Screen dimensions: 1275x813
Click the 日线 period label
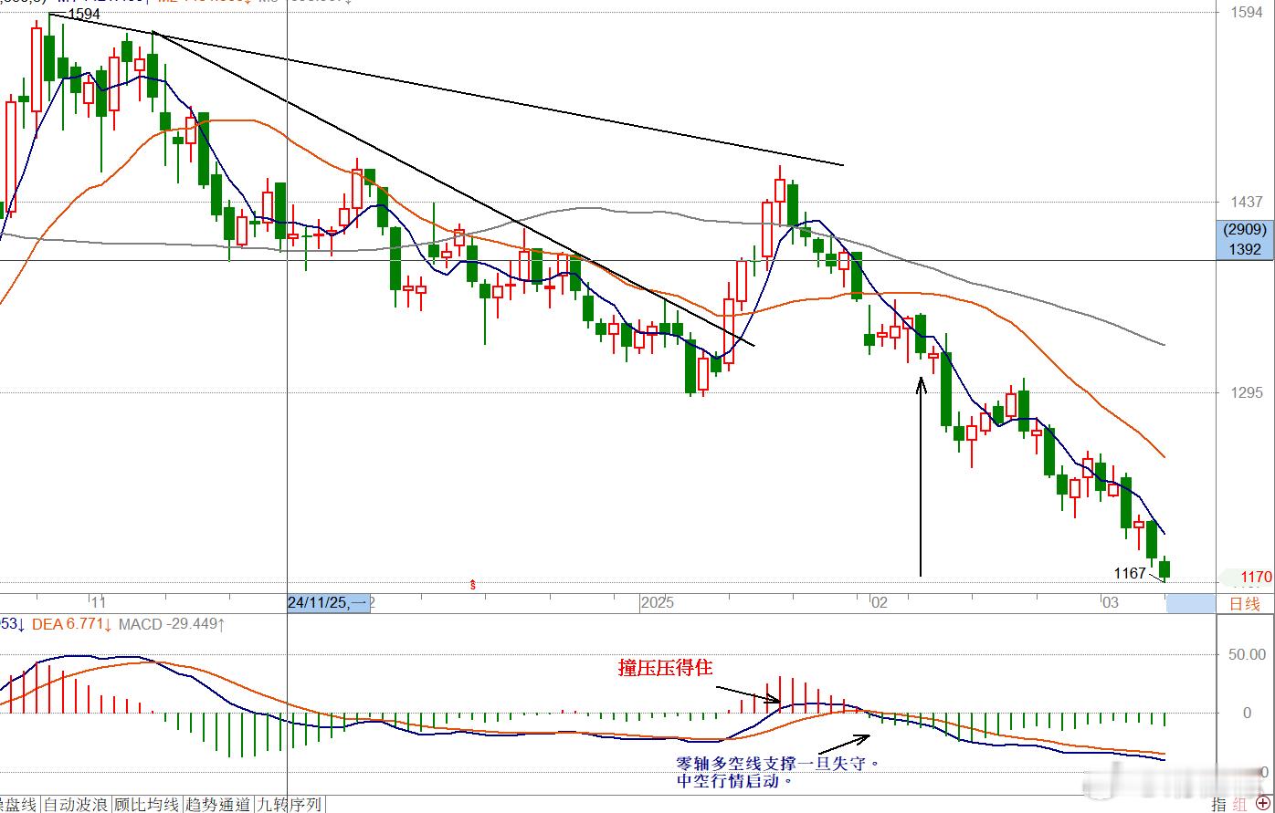1245,603
